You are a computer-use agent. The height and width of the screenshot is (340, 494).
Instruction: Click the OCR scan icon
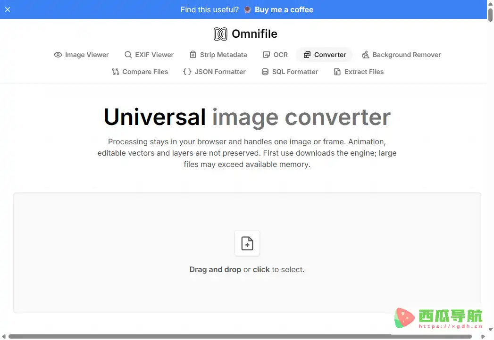coord(266,55)
